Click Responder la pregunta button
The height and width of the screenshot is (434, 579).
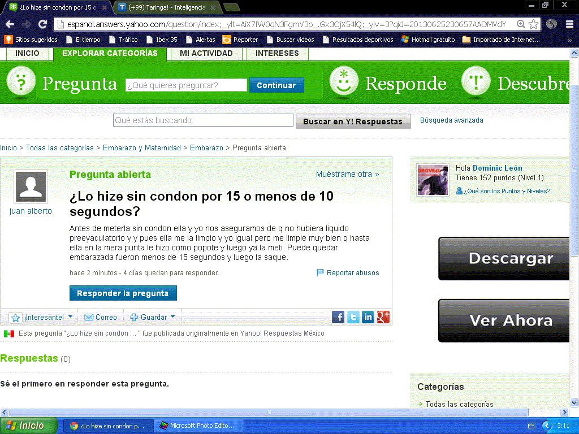click(x=123, y=293)
